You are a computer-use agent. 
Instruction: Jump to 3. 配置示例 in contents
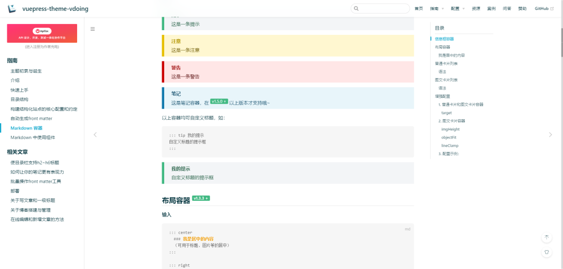(x=448, y=154)
